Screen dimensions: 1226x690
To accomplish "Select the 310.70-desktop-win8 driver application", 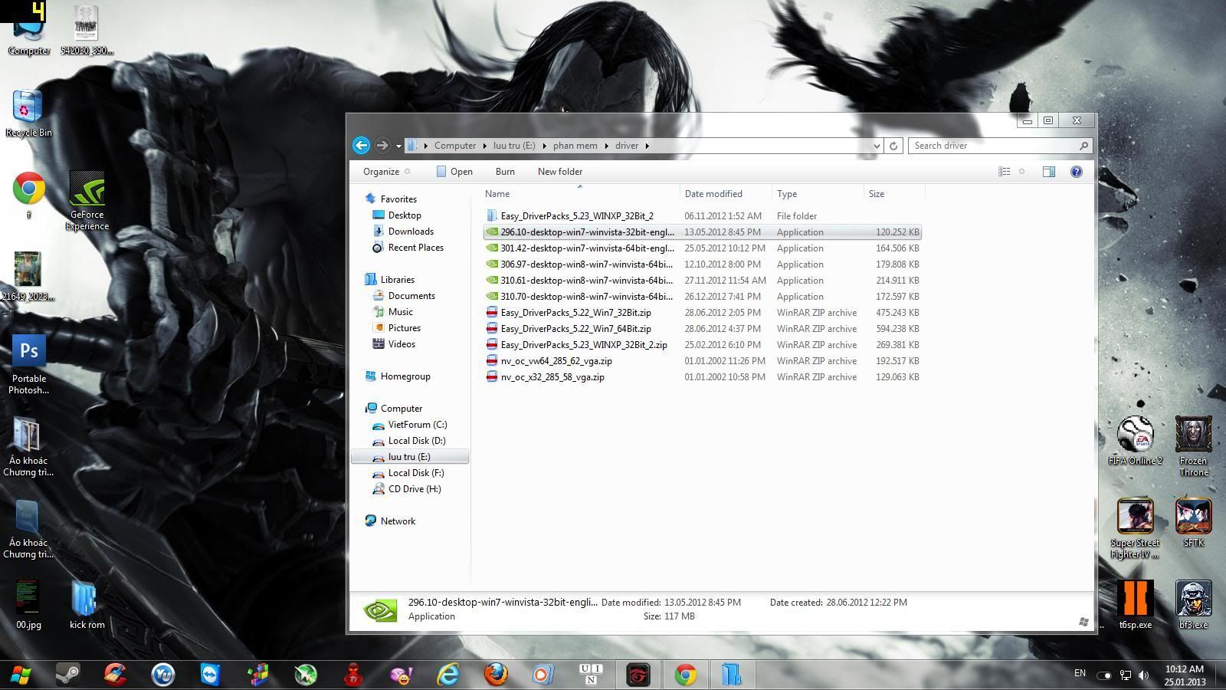I will click(586, 297).
